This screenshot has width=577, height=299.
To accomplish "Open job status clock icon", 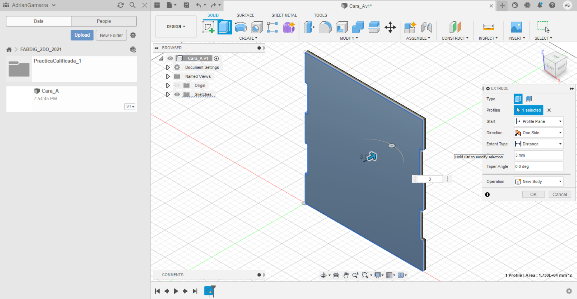I will [527, 5].
